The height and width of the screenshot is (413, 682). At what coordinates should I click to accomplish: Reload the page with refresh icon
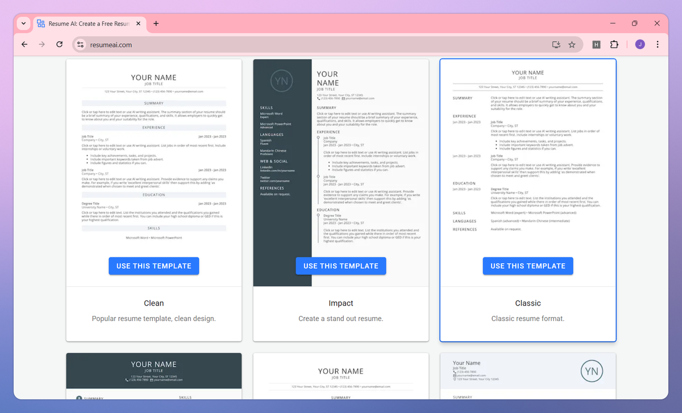click(59, 44)
